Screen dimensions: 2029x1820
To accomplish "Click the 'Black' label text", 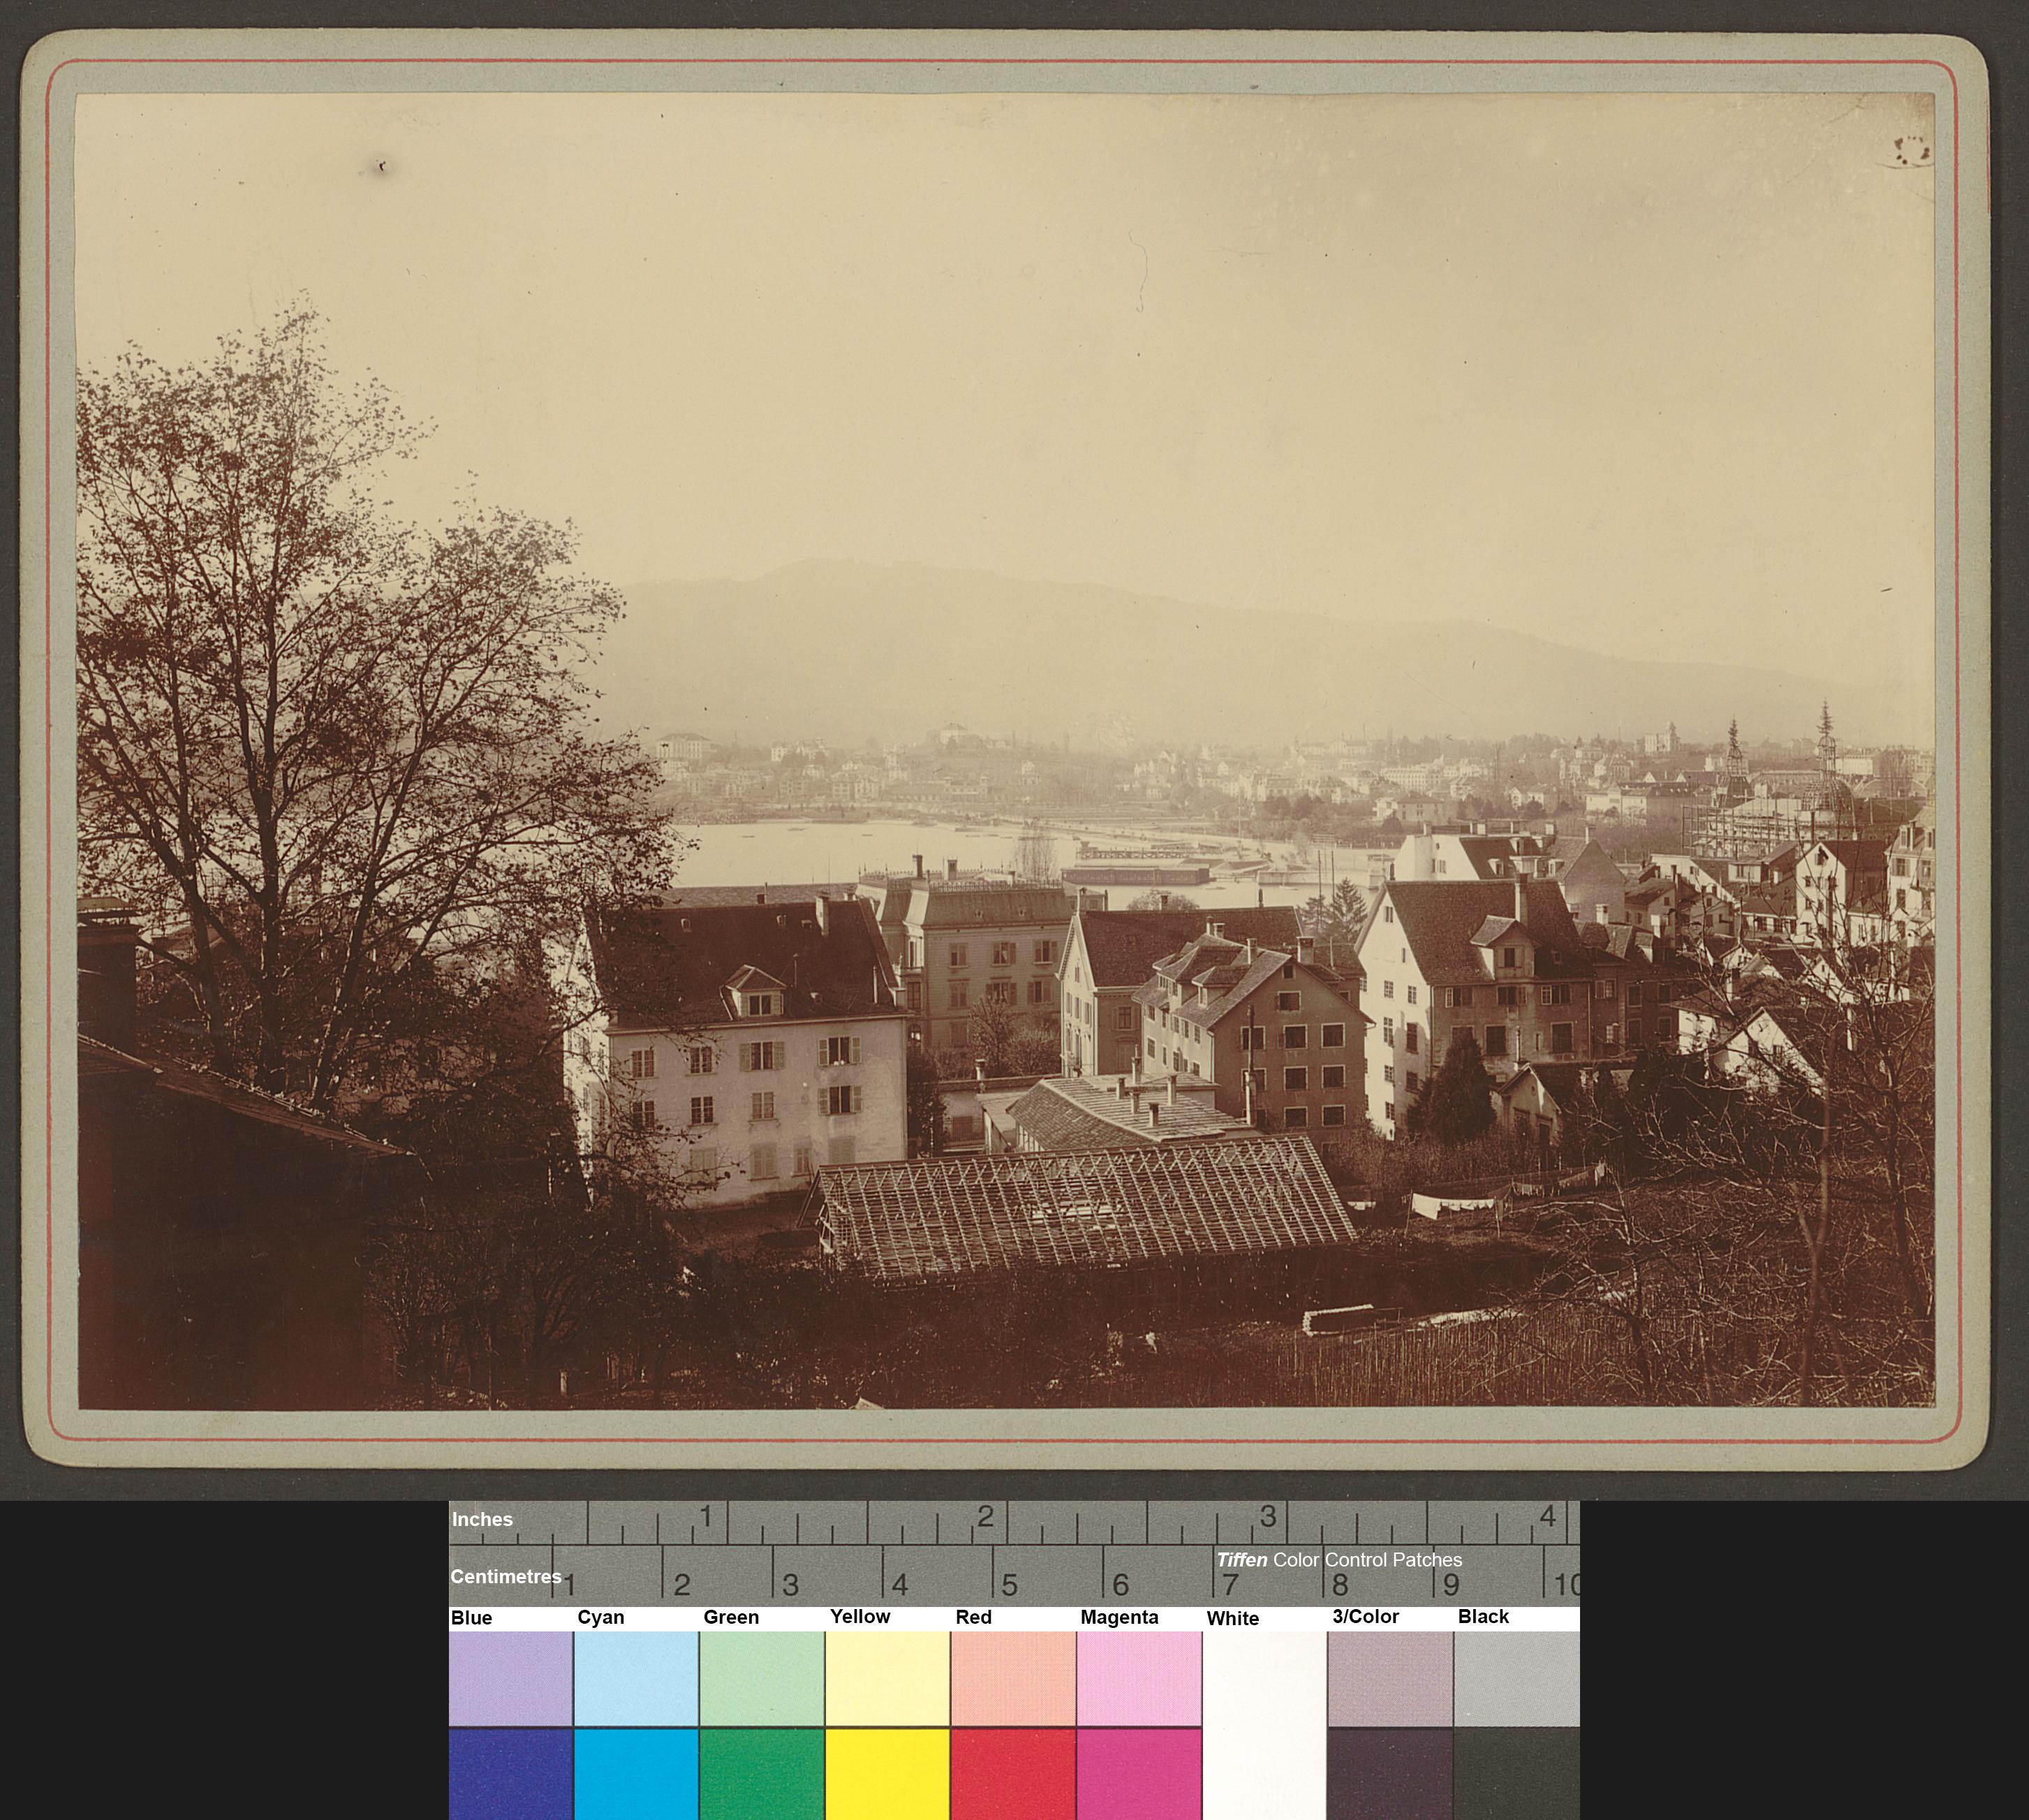I will tap(1483, 1617).
